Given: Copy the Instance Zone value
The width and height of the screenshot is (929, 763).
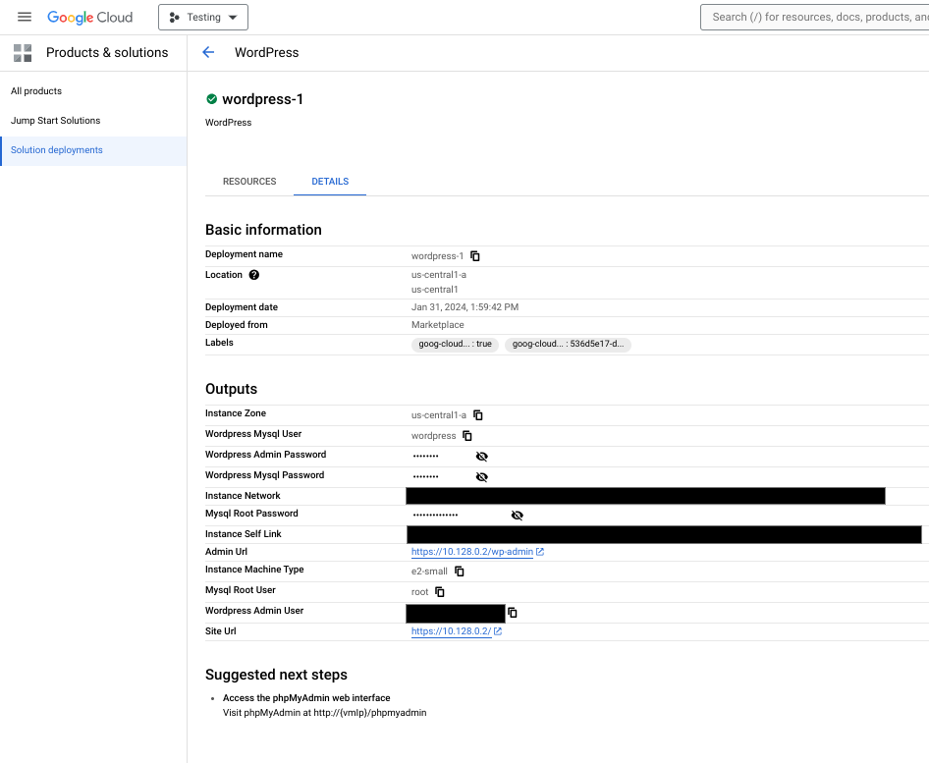Looking at the screenshot, I should (478, 415).
